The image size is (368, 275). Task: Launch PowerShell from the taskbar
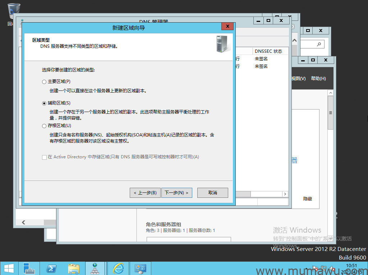tap(51, 268)
